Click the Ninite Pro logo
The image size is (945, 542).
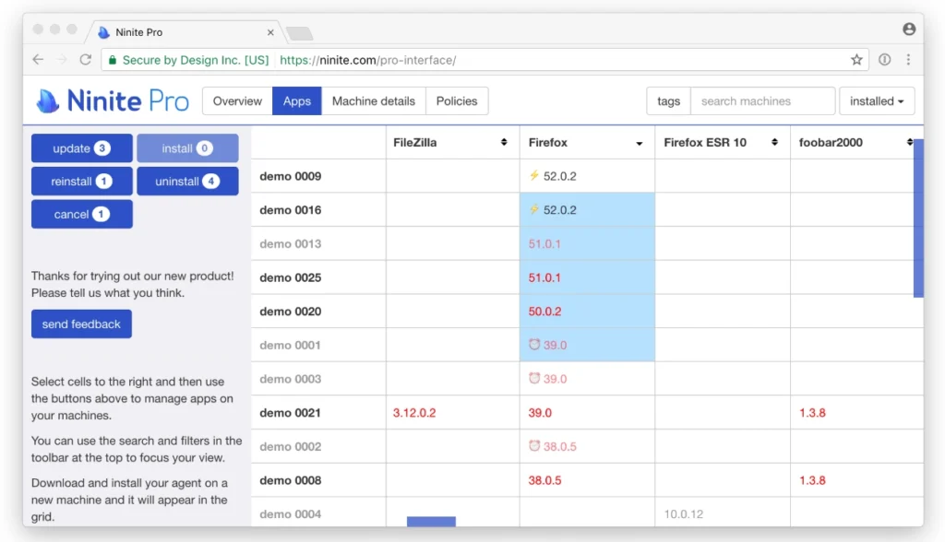point(111,100)
